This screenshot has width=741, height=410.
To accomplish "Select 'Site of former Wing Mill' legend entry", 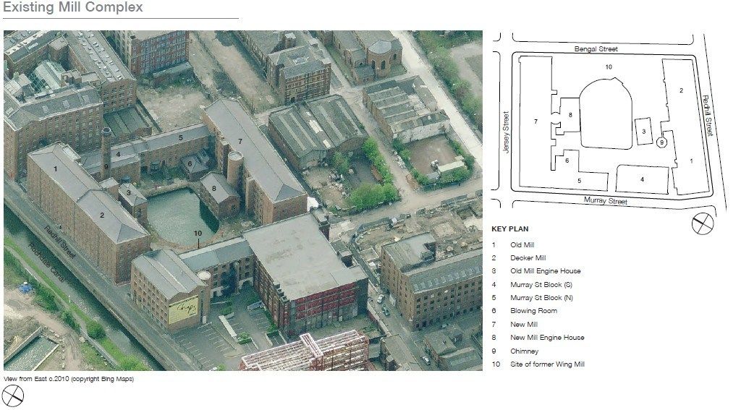I will pos(547,364).
